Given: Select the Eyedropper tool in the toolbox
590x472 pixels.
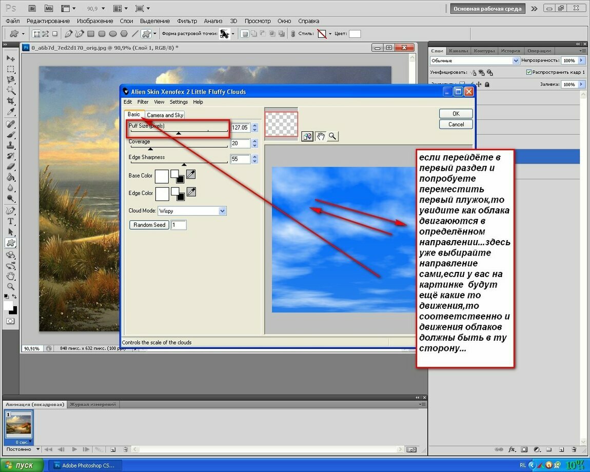Looking at the screenshot, I should point(11,111).
